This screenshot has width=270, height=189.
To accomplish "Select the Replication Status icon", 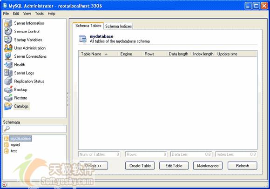I will point(8,81).
